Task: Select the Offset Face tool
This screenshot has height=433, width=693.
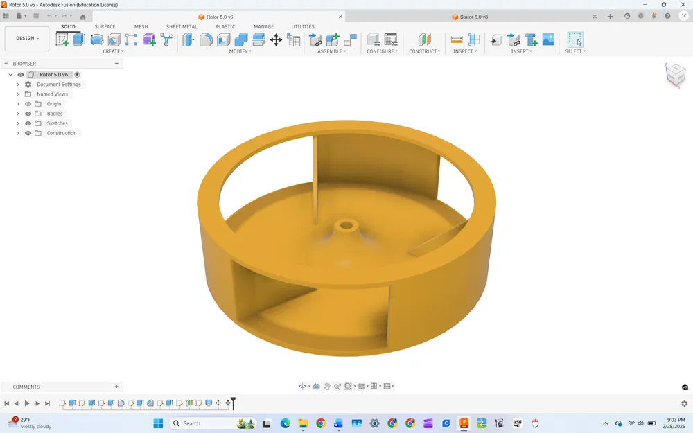Action: click(x=258, y=39)
